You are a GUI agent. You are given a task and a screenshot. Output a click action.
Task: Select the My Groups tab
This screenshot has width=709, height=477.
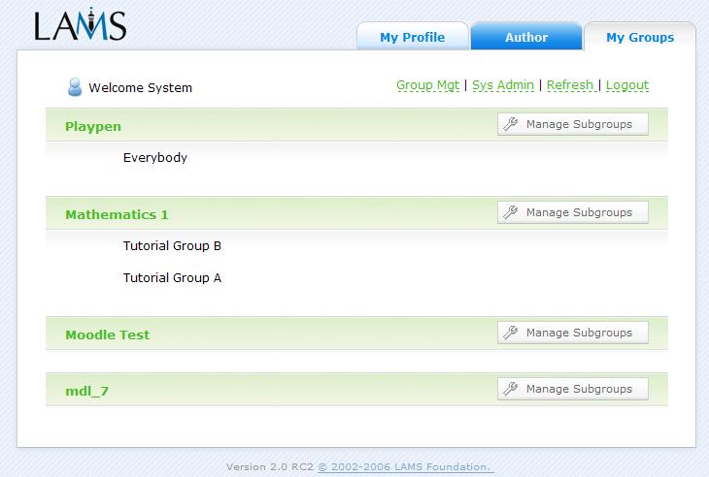coord(639,38)
